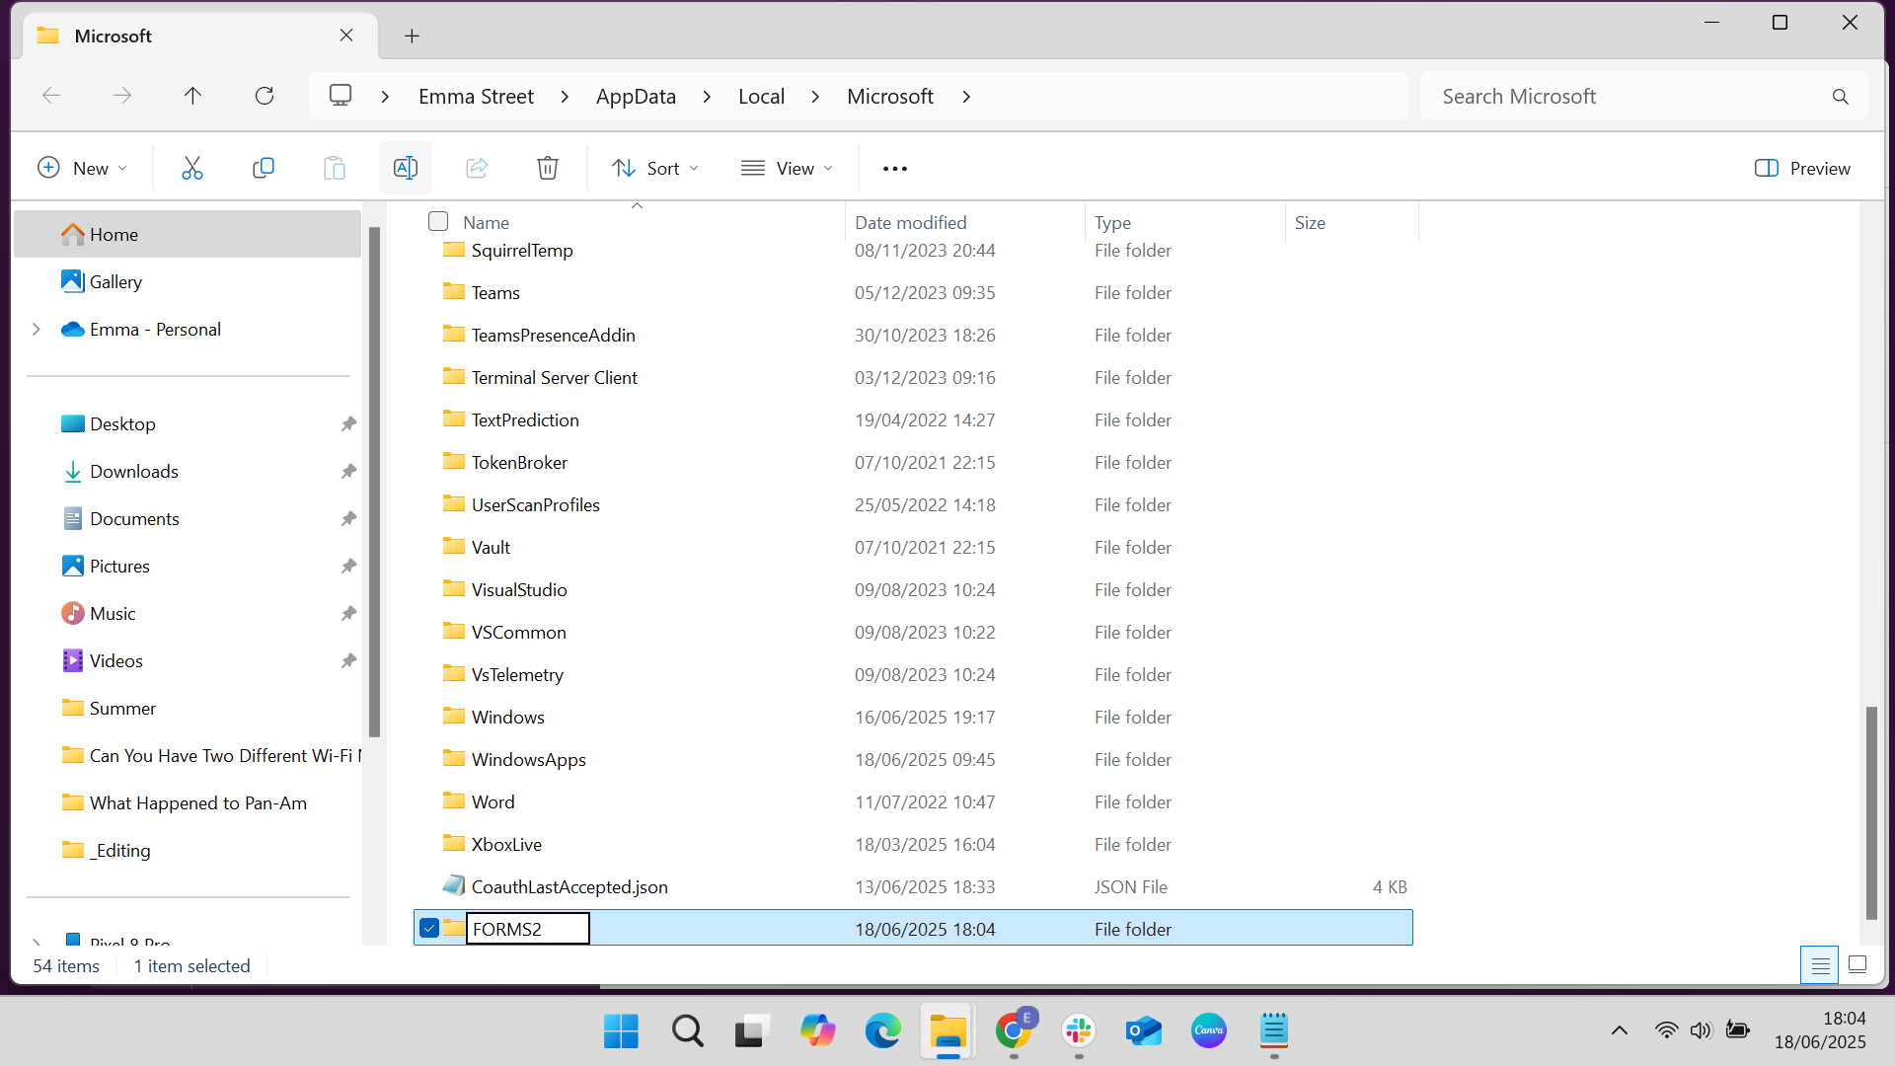Click AppData in the breadcrumb path
Image resolution: width=1895 pixels, height=1066 pixels.
click(636, 96)
